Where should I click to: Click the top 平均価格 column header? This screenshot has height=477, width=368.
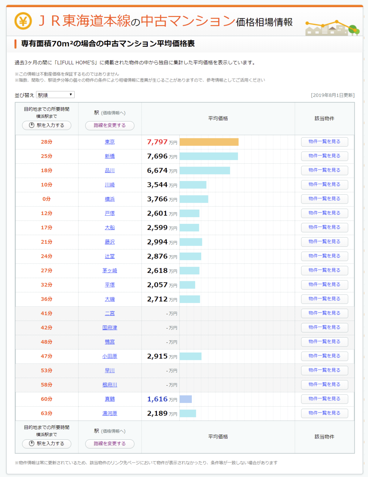[218, 118]
